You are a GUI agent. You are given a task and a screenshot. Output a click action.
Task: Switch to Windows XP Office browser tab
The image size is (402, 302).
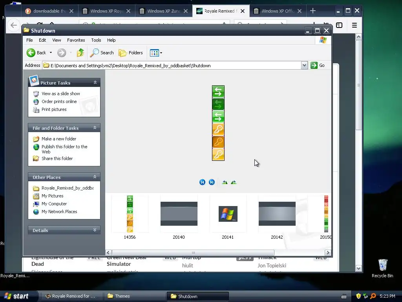pos(278,11)
